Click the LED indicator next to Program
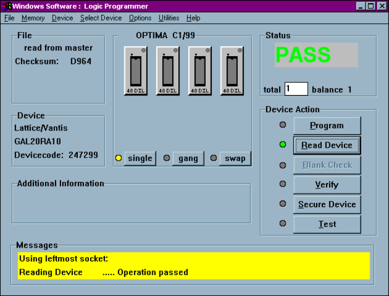The width and height of the screenshot is (389, 296). [x=283, y=125]
